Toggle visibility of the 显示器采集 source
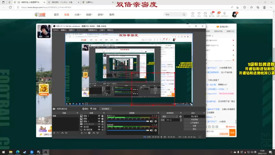Image resolution: width=275 pixels, height=155 pixels. (99, 130)
